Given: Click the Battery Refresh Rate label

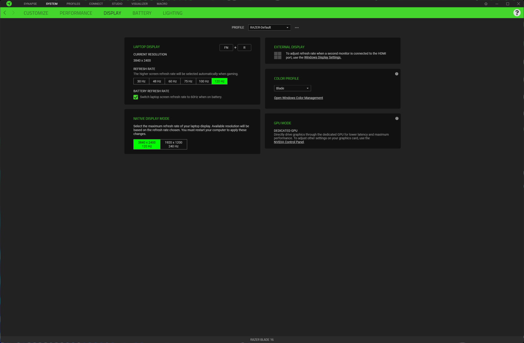Looking at the screenshot, I should click(151, 91).
